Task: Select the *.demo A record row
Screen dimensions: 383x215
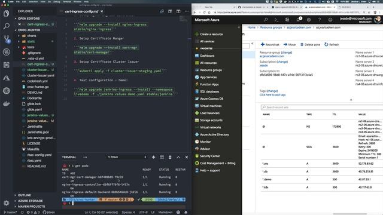Action: pos(322,179)
